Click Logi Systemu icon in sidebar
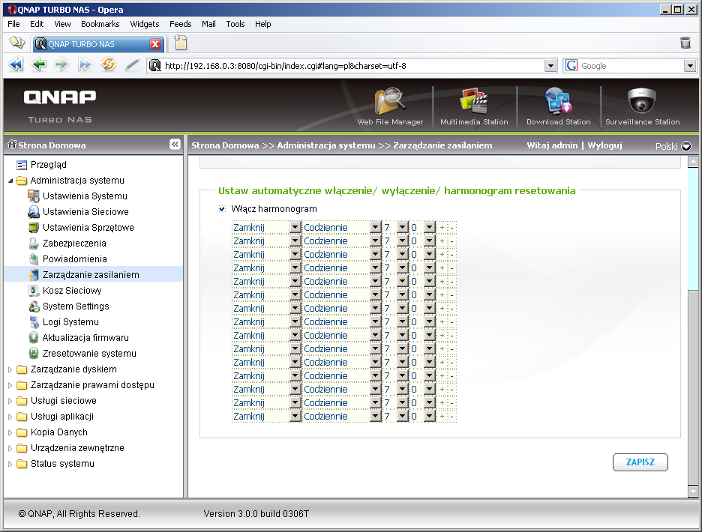702x532 pixels. pos(34,321)
